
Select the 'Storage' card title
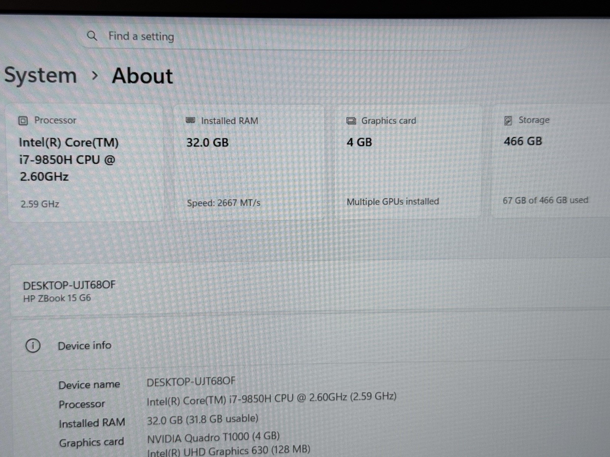pyautogui.click(x=534, y=120)
